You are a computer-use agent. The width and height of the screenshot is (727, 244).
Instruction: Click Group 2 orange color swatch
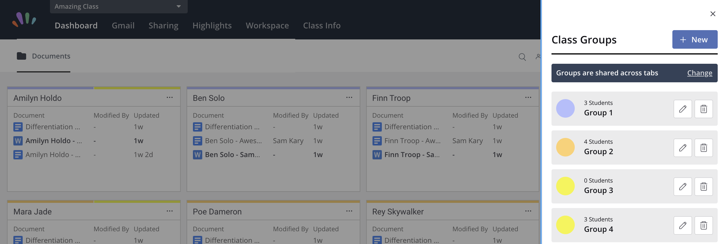pyautogui.click(x=565, y=147)
